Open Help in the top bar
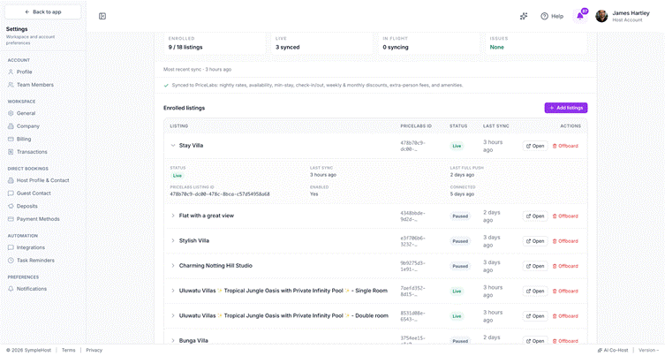 pos(552,16)
